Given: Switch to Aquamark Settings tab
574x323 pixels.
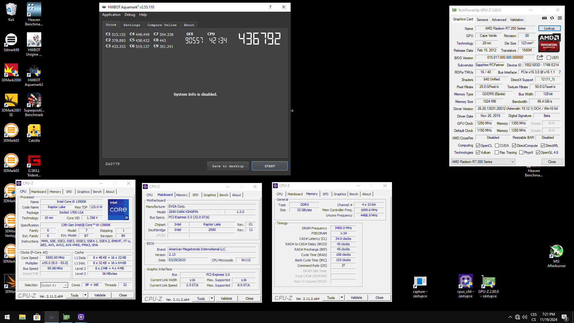Looking at the screenshot, I should (x=132, y=25).
